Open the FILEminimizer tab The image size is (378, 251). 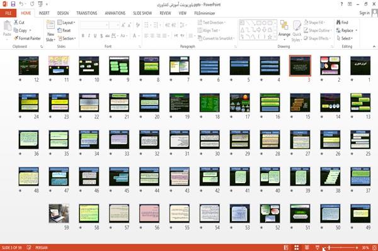pos(204,13)
